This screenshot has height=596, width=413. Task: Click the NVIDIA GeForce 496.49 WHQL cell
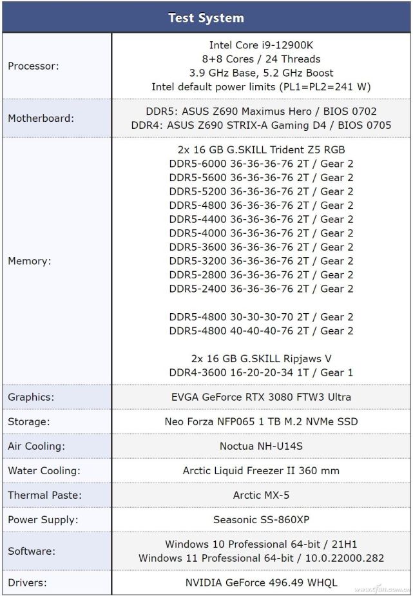pos(261,582)
